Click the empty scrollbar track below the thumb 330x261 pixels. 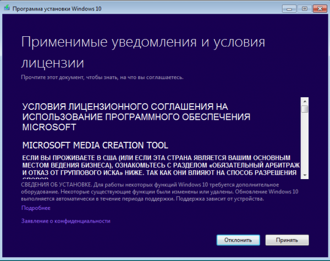pyautogui.click(x=305, y=142)
